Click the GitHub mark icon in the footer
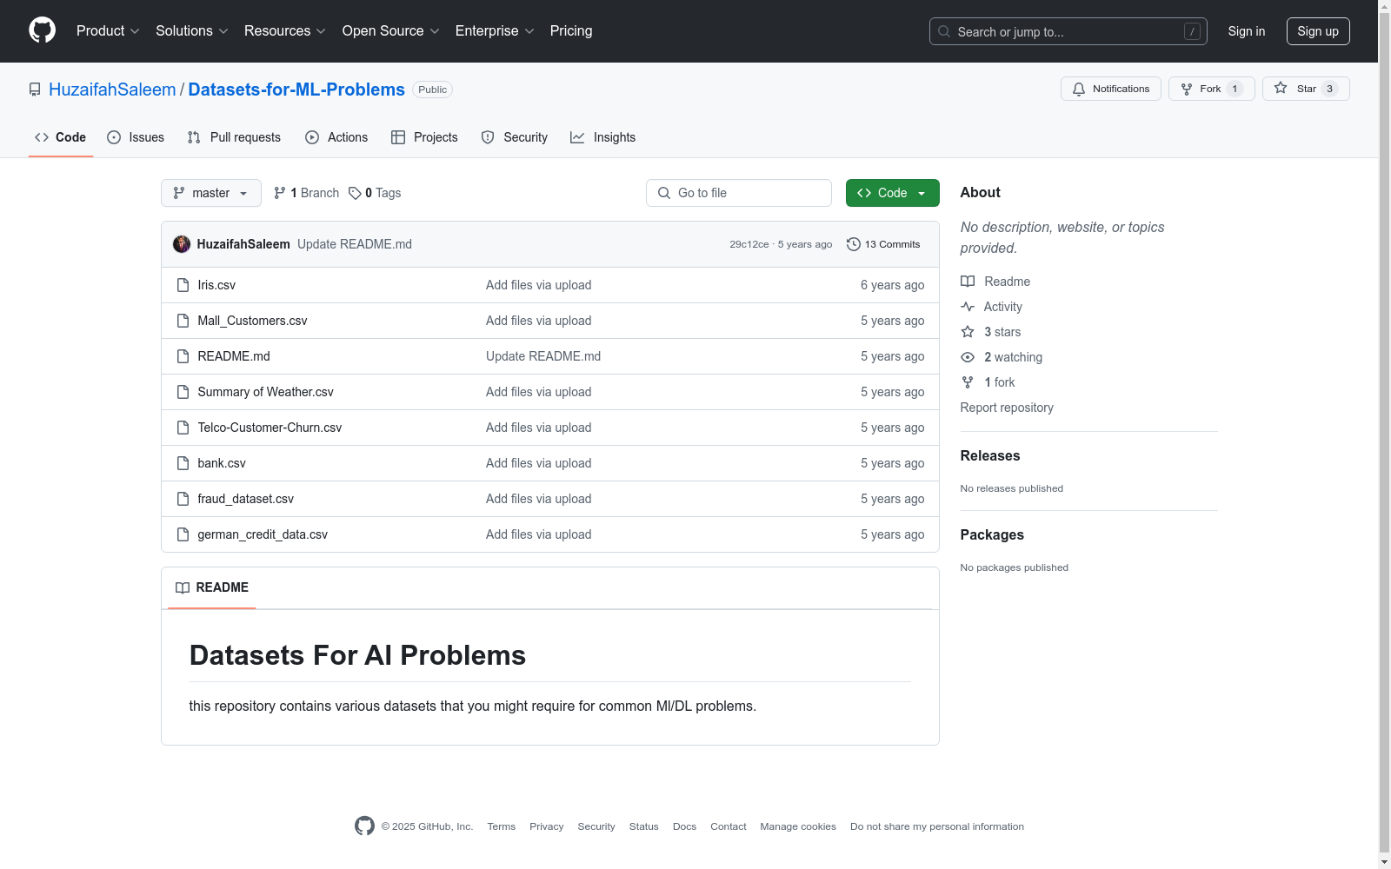 tap(364, 826)
